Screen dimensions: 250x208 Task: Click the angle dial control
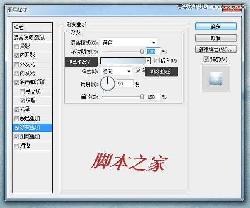tap(107, 84)
